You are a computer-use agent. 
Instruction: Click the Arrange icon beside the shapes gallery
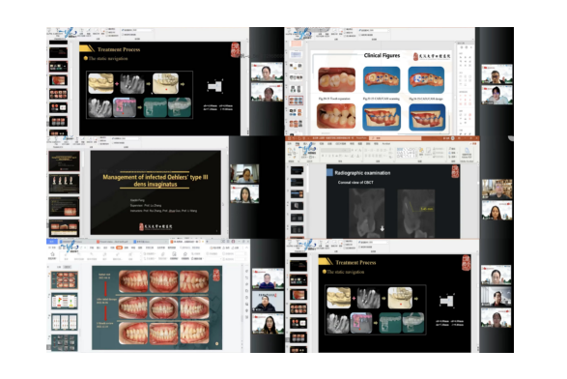[421, 151]
